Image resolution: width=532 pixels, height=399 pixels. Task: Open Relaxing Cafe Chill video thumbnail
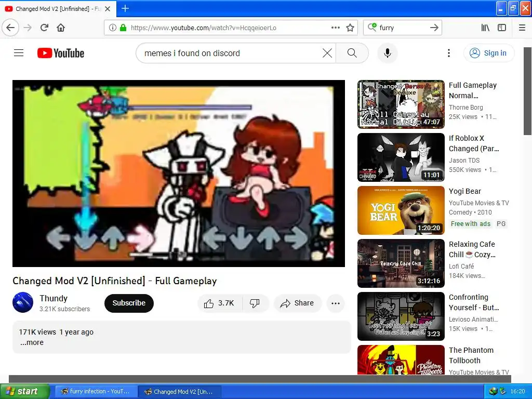click(x=401, y=263)
